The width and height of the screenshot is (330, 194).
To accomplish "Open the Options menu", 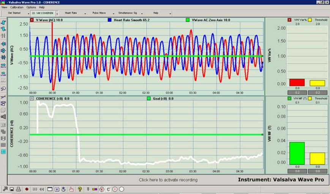I will [31, 7].
